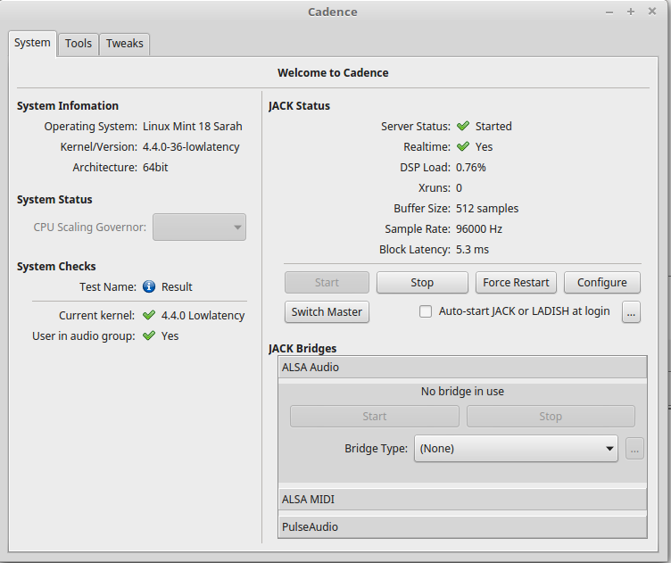The width and height of the screenshot is (671, 563).
Task: Expand the PulseAudio bridge section
Action: pyautogui.click(x=462, y=526)
